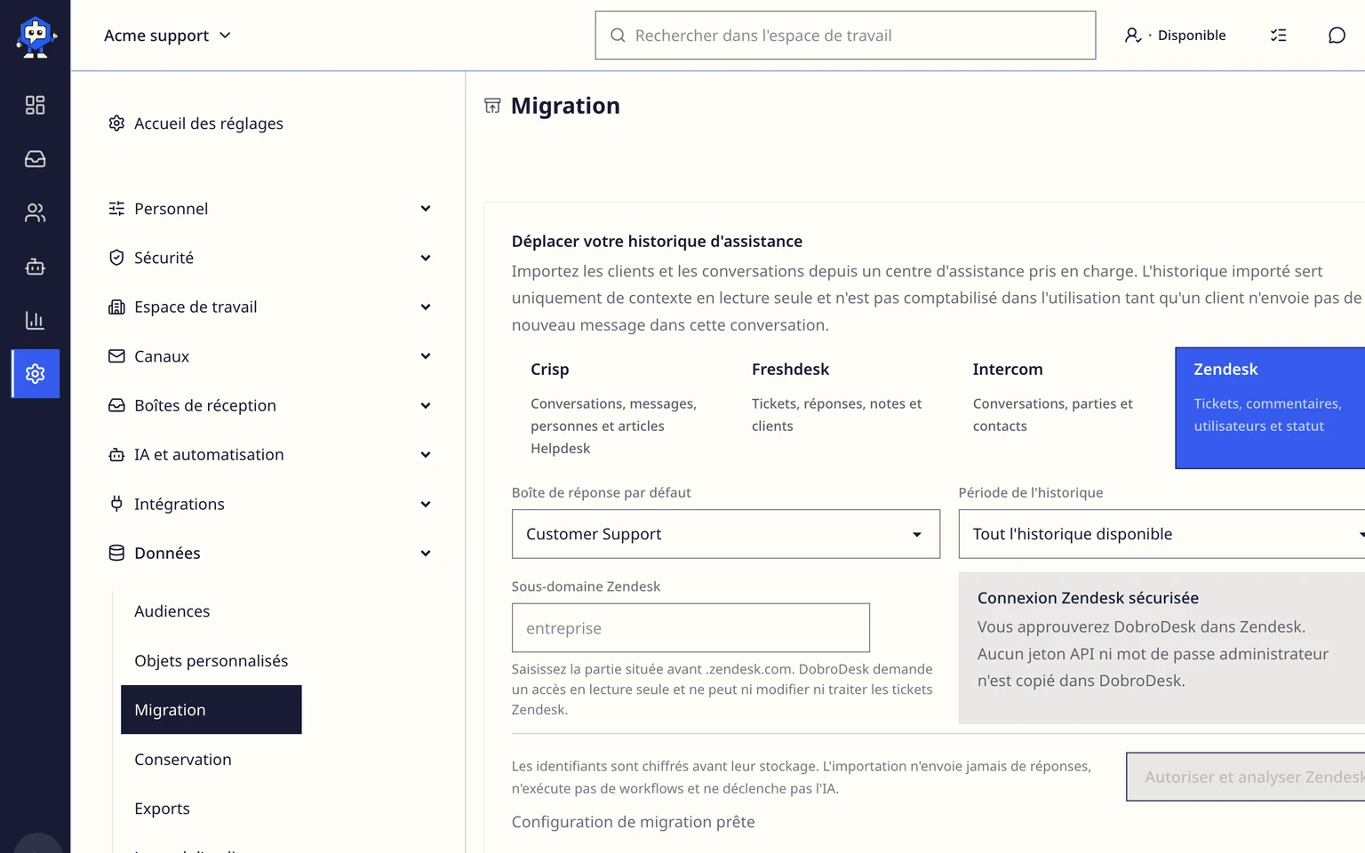
Task: Open the checklist tasks icon in header
Action: coord(1278,36)
